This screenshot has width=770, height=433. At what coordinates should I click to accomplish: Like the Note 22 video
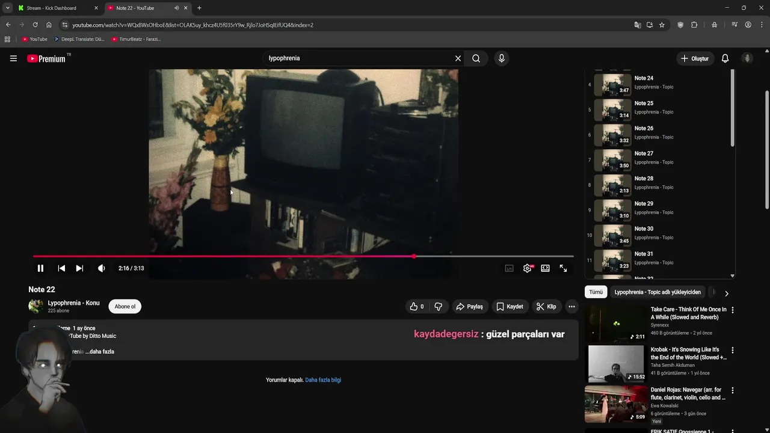click(x=417, y=307)
